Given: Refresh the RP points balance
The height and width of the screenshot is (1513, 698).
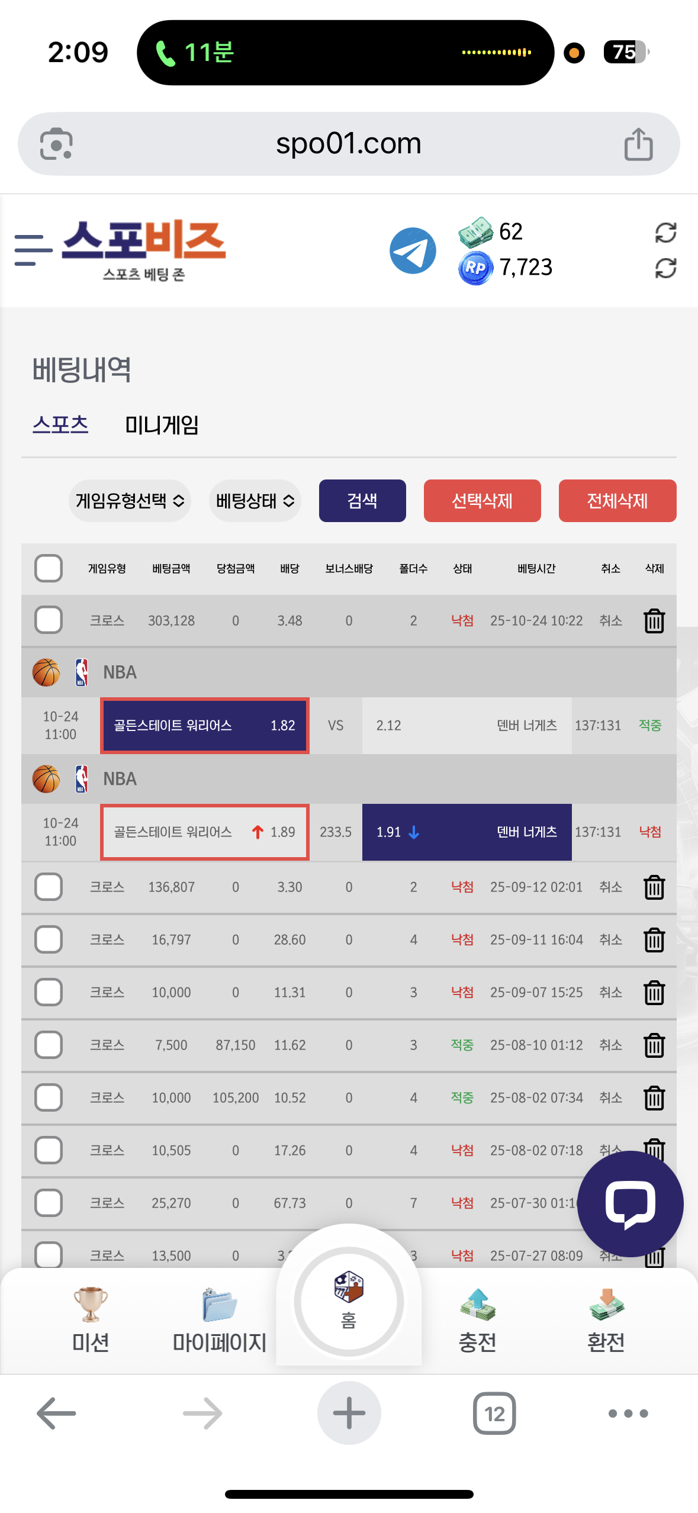Looking at the screenshot, I should 665,268.
